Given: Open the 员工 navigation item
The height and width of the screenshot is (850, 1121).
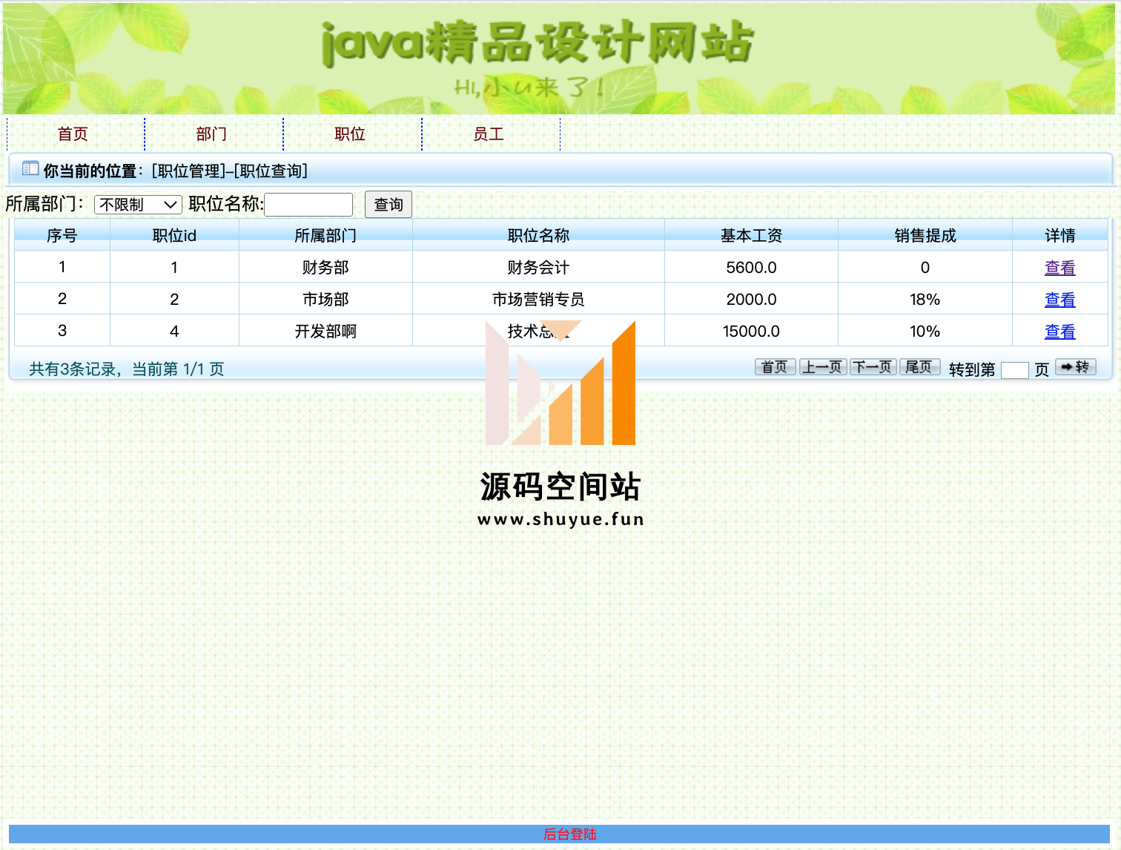Looking at the screenshot, I should pyautogui.click(x=489, y=134).
